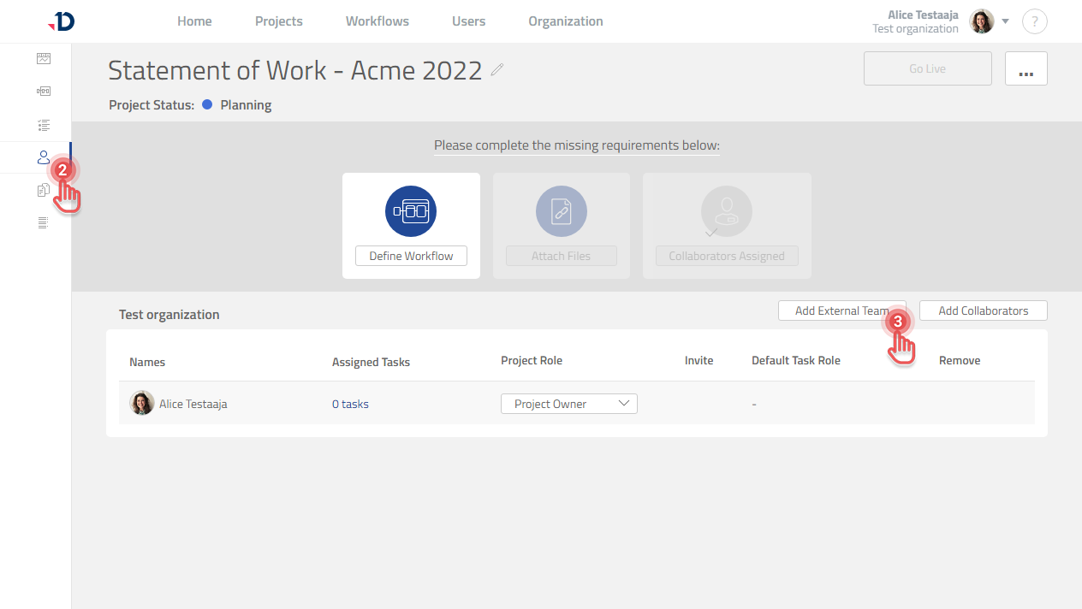Screen dimensions: 1082x609
Task: Click the pencil icon to rename project
Action: click(497, 70)
